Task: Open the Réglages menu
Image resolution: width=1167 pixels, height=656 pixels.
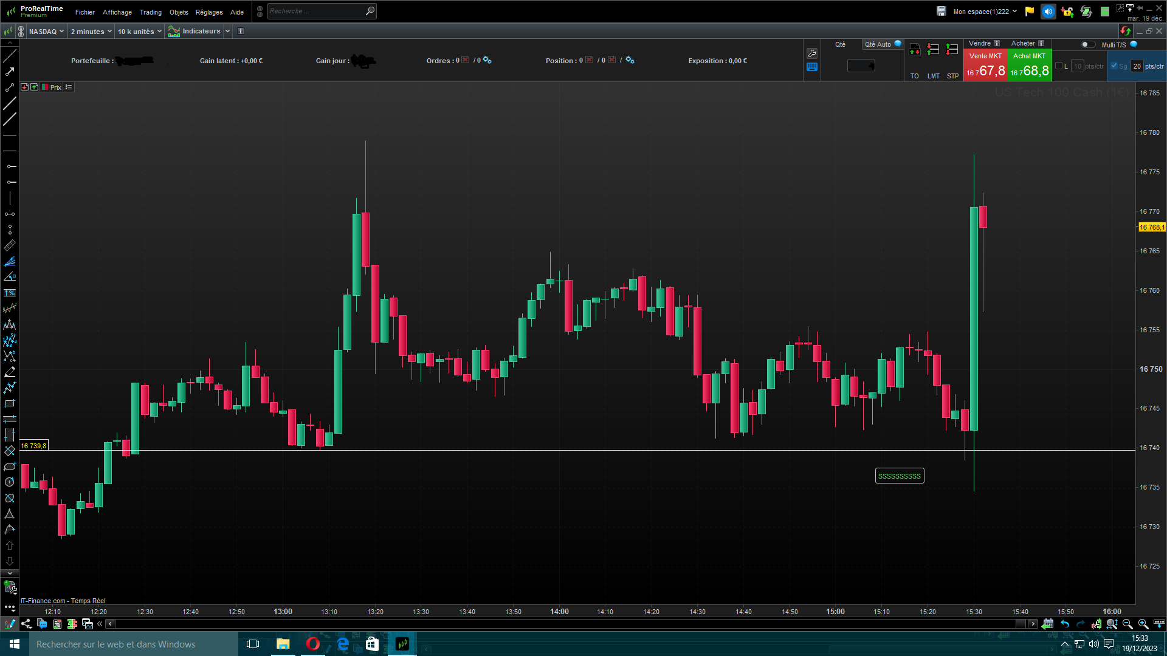Action: pyautogui.click(x=209, y=12)
